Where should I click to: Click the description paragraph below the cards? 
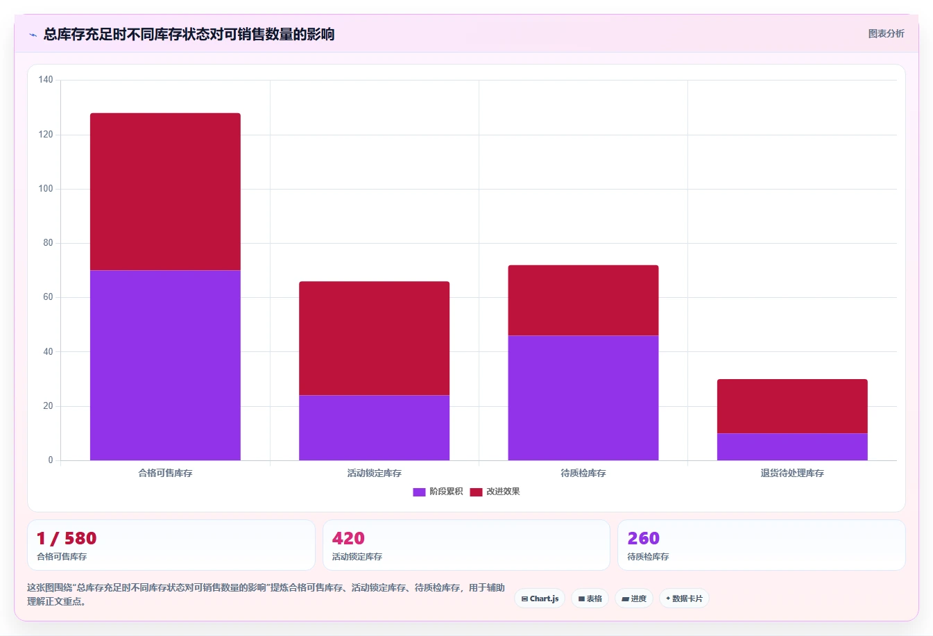266,594
